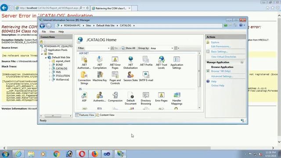Image resolution: width=281 pixels, height=158 pixels.
Task: Open Authentication feature
Action: point(100,97)
